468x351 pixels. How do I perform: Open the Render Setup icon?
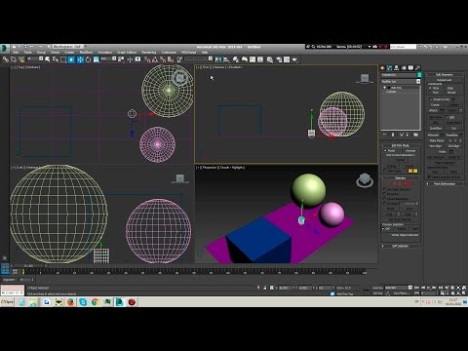[279, 59]
